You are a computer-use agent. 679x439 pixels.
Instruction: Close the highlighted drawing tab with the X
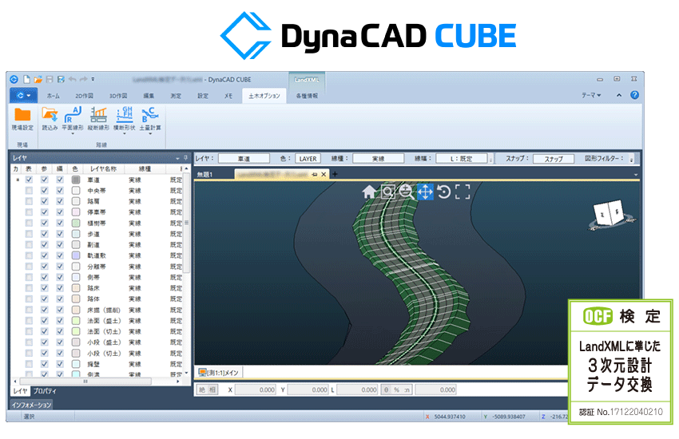pyautogui.click(x=324, y=174)
